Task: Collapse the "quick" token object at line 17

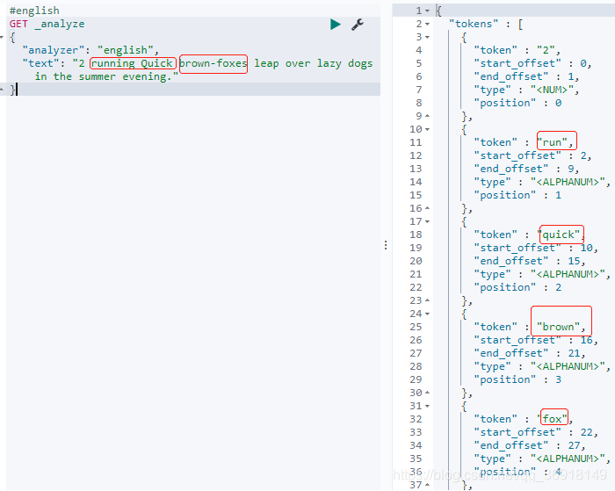Action: 428,221
